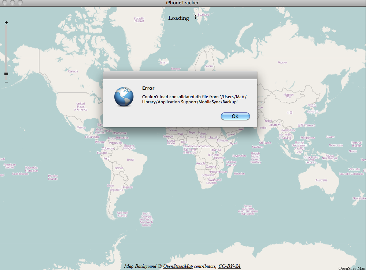Click the iPhoneTracker window title bar
The width and height of the screenshot is (366, 270).
coord(183,3)
